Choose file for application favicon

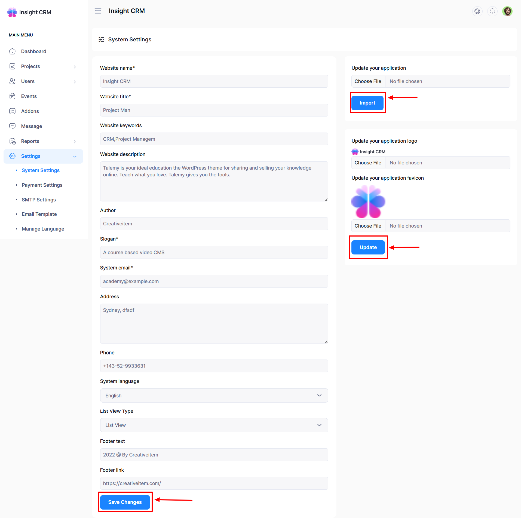click(368, 226)
